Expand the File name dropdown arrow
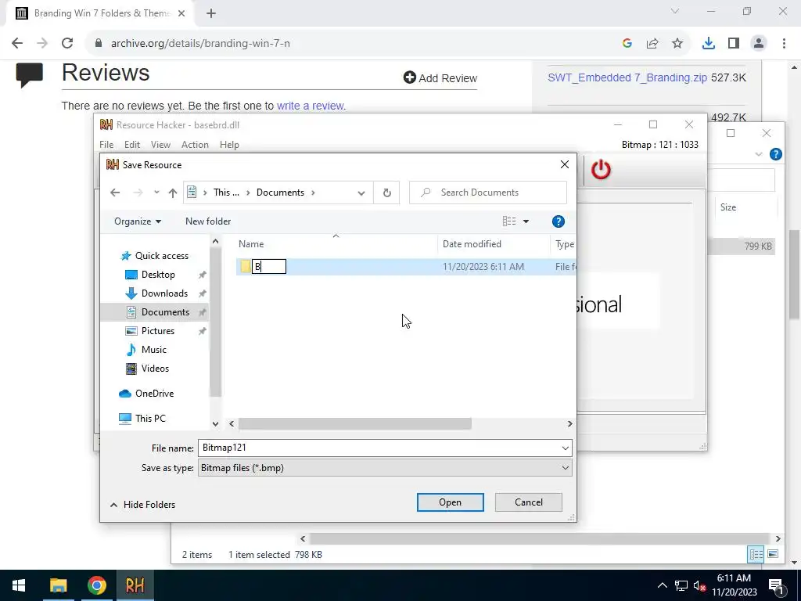 (x=565, y=448)
